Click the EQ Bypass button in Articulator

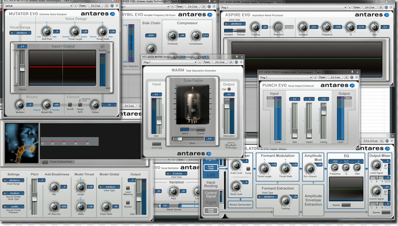coord(346,205)
